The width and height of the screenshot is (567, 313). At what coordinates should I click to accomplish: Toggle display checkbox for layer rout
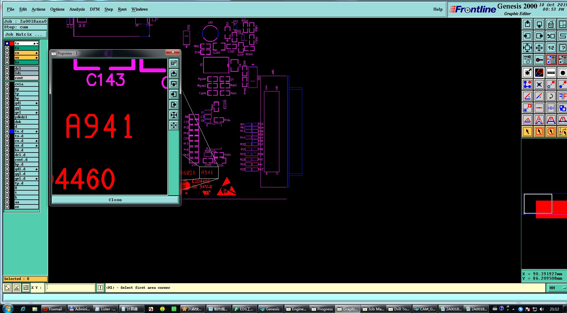coord(7,78)
